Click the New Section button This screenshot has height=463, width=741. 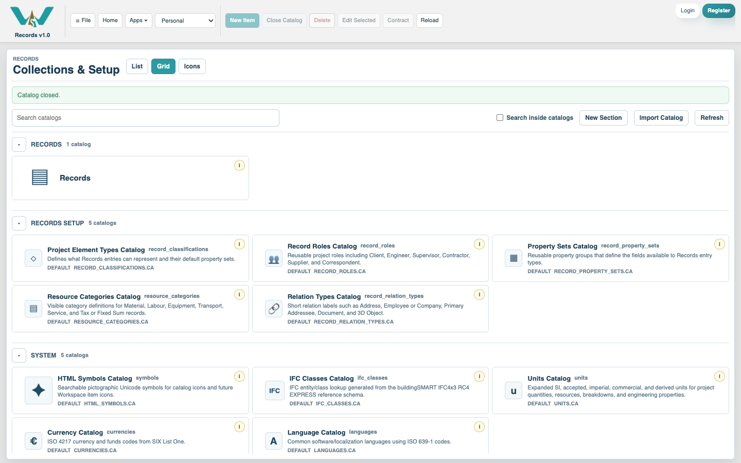pyautogui.click(x=604, y=118)
